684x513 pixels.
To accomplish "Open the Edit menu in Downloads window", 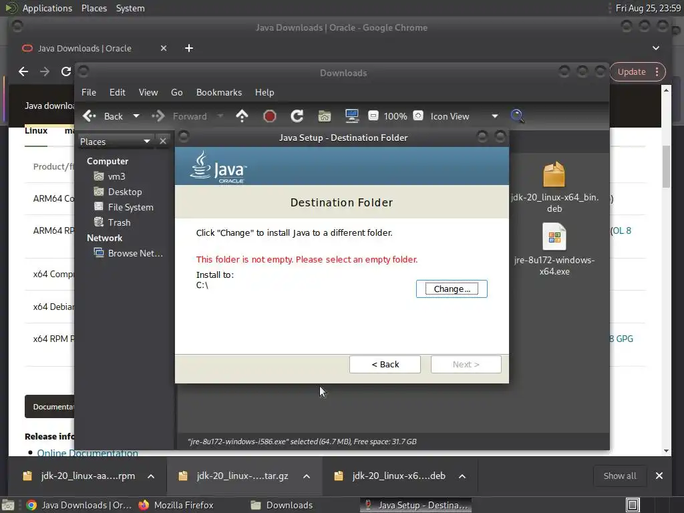I will coord(118,92).
